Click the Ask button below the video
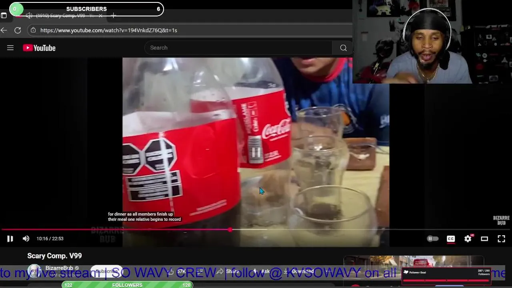 tap(262, 271)
